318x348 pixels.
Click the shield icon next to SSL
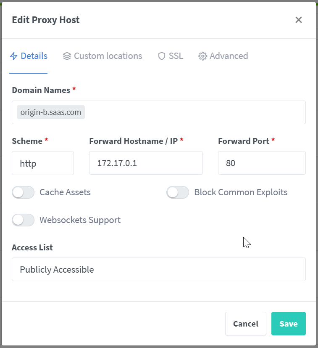coord(161,56)
